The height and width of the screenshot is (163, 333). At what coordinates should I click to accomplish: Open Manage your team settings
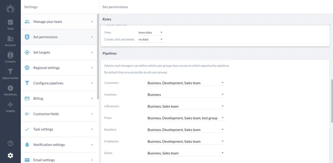point(59,22)
